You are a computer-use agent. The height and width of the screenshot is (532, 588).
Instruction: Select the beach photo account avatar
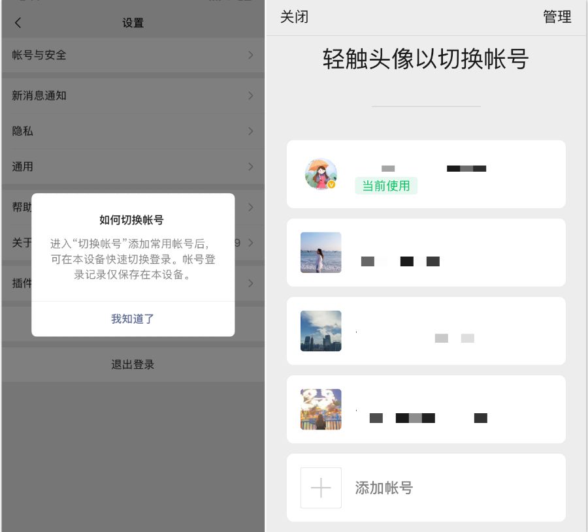tap(321, 252)
